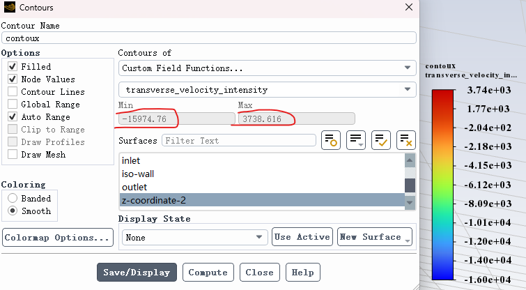Select the Banded coloring radio button

[x=13, y=198]
